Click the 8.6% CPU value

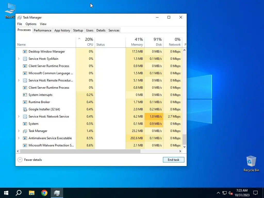coord(90,145)
